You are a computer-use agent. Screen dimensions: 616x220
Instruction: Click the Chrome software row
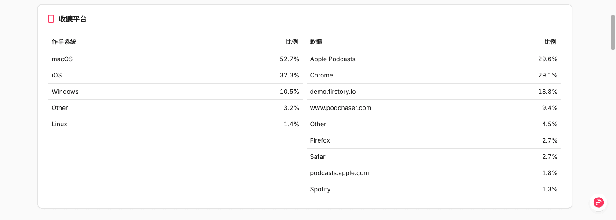tap(434, 75)
